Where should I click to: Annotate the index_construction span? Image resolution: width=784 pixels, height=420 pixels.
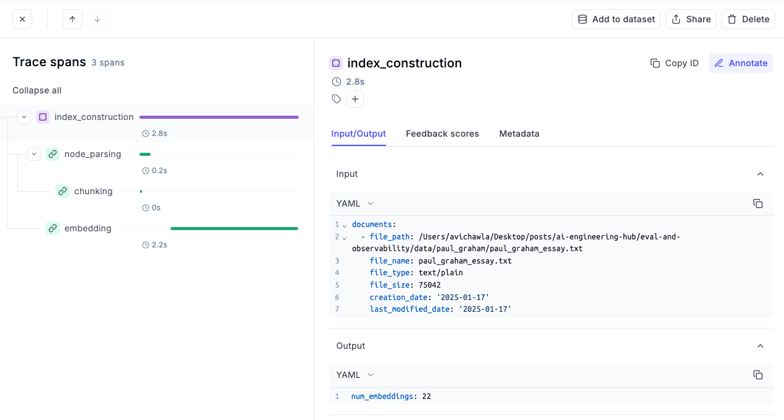(741, 63)
